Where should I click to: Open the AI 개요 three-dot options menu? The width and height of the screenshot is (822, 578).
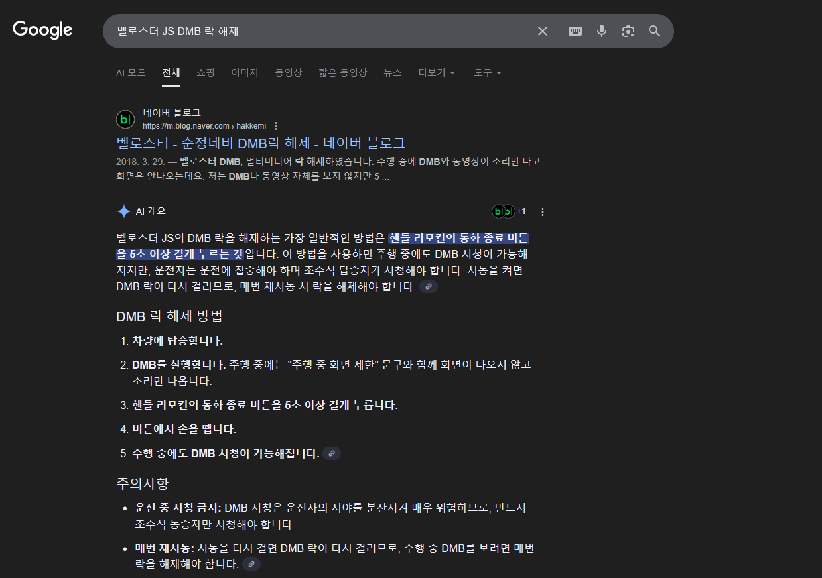543,211
